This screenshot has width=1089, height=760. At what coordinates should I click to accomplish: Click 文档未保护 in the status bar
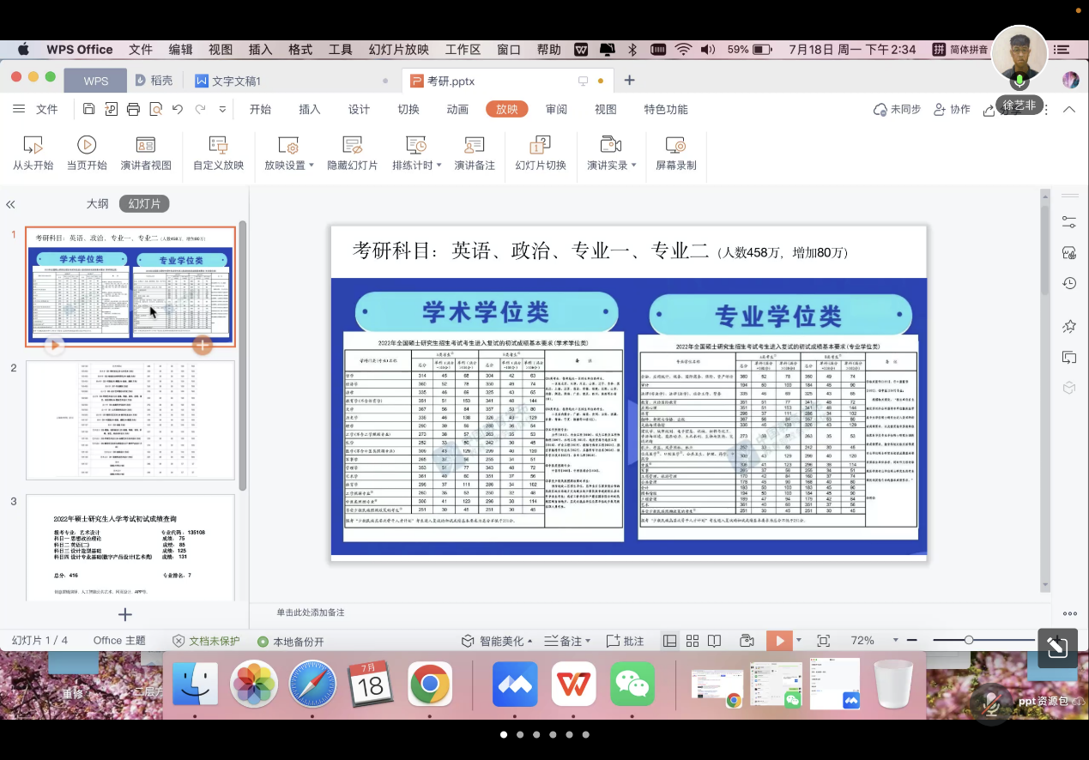pyautogui.click(x=206, y=641)
